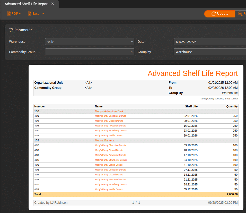Click the Update refresh icon

point(214,14)
